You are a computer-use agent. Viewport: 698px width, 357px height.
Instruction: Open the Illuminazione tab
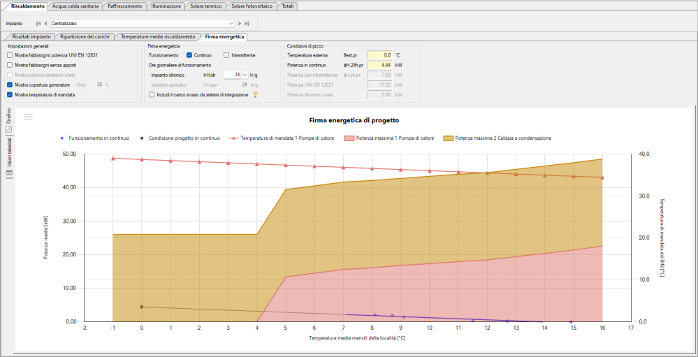point(166,6)
